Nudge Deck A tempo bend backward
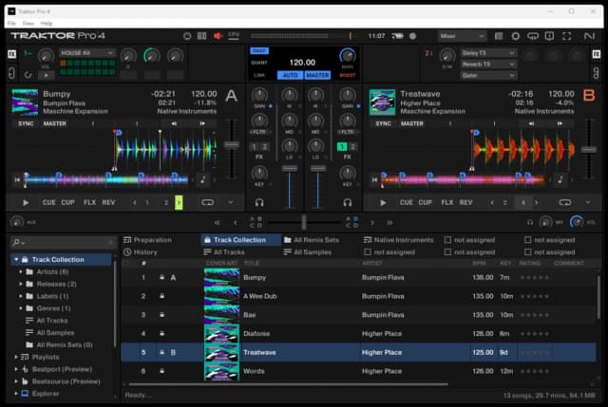Viewport: 608px width, 407px height. pyautogui.click(x=174, y=123)
